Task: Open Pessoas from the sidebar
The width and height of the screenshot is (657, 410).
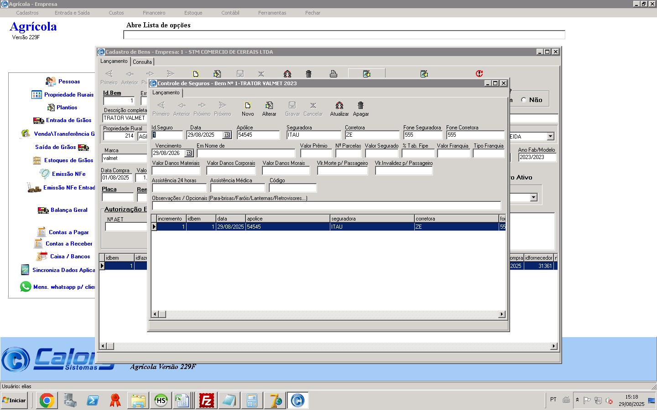Action: pos(69,82)
